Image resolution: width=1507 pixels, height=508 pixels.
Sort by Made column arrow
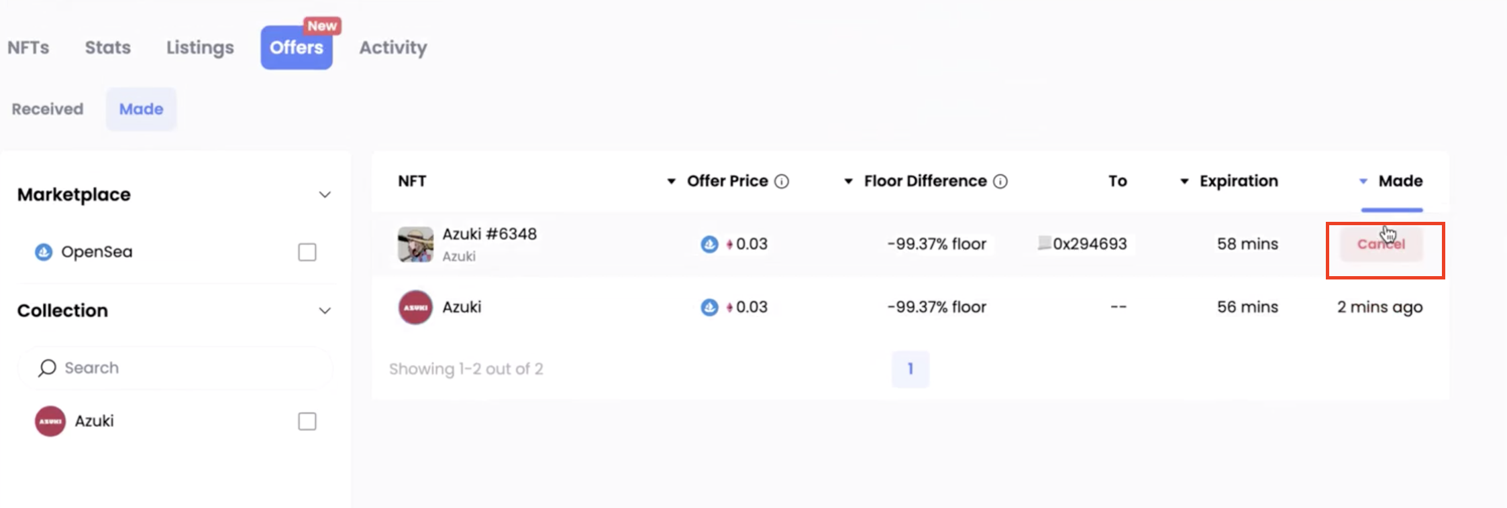1363,182
